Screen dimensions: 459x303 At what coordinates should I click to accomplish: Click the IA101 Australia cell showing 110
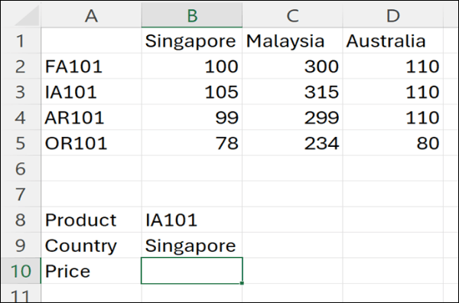tap(393, 92)
